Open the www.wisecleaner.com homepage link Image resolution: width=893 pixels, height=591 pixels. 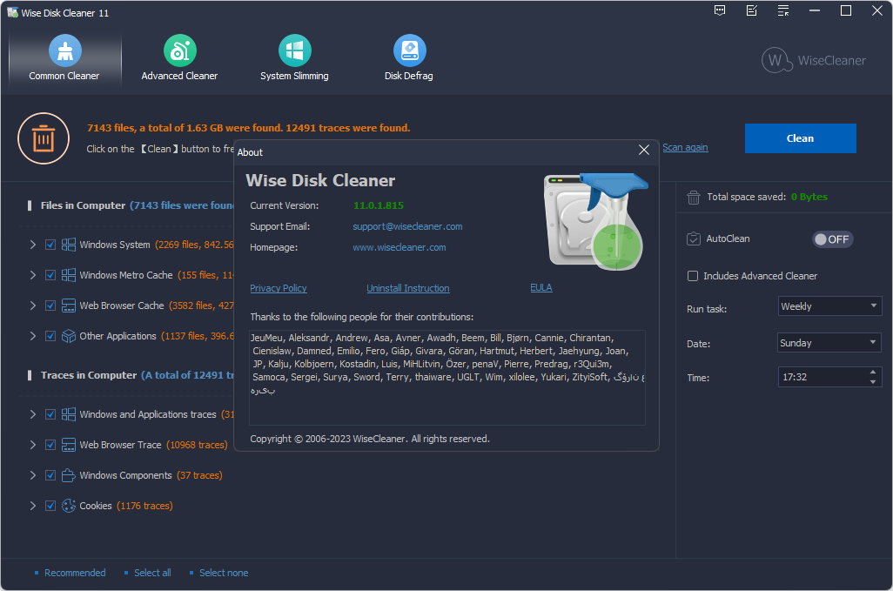coord(399,248)
